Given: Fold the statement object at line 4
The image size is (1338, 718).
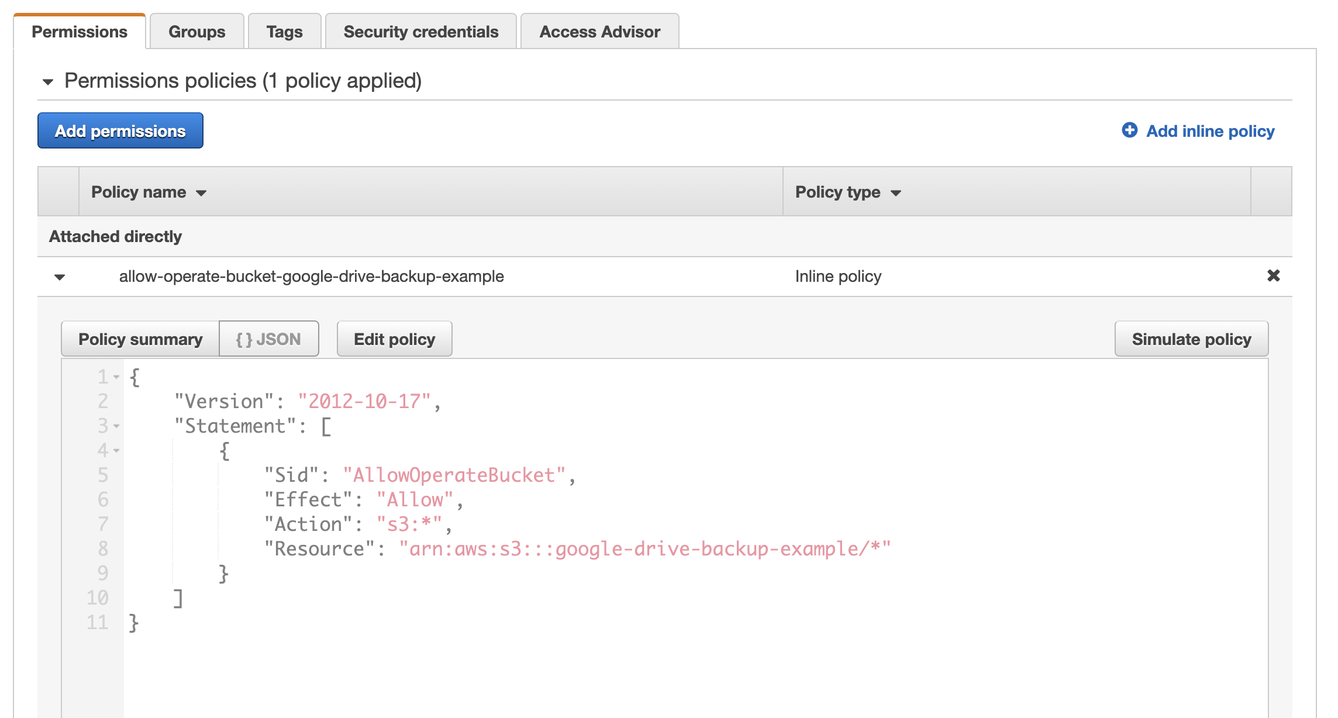Looking at the screenshot, I should (116, 451).
